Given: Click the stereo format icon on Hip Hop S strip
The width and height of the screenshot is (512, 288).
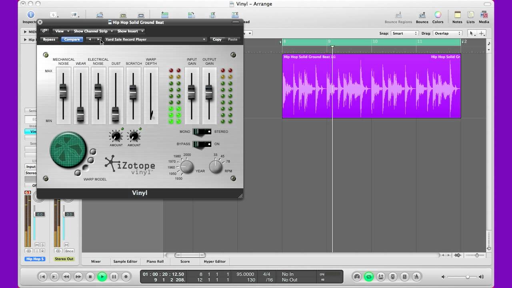Looking at the screenshot, I should tap(28, 251).
